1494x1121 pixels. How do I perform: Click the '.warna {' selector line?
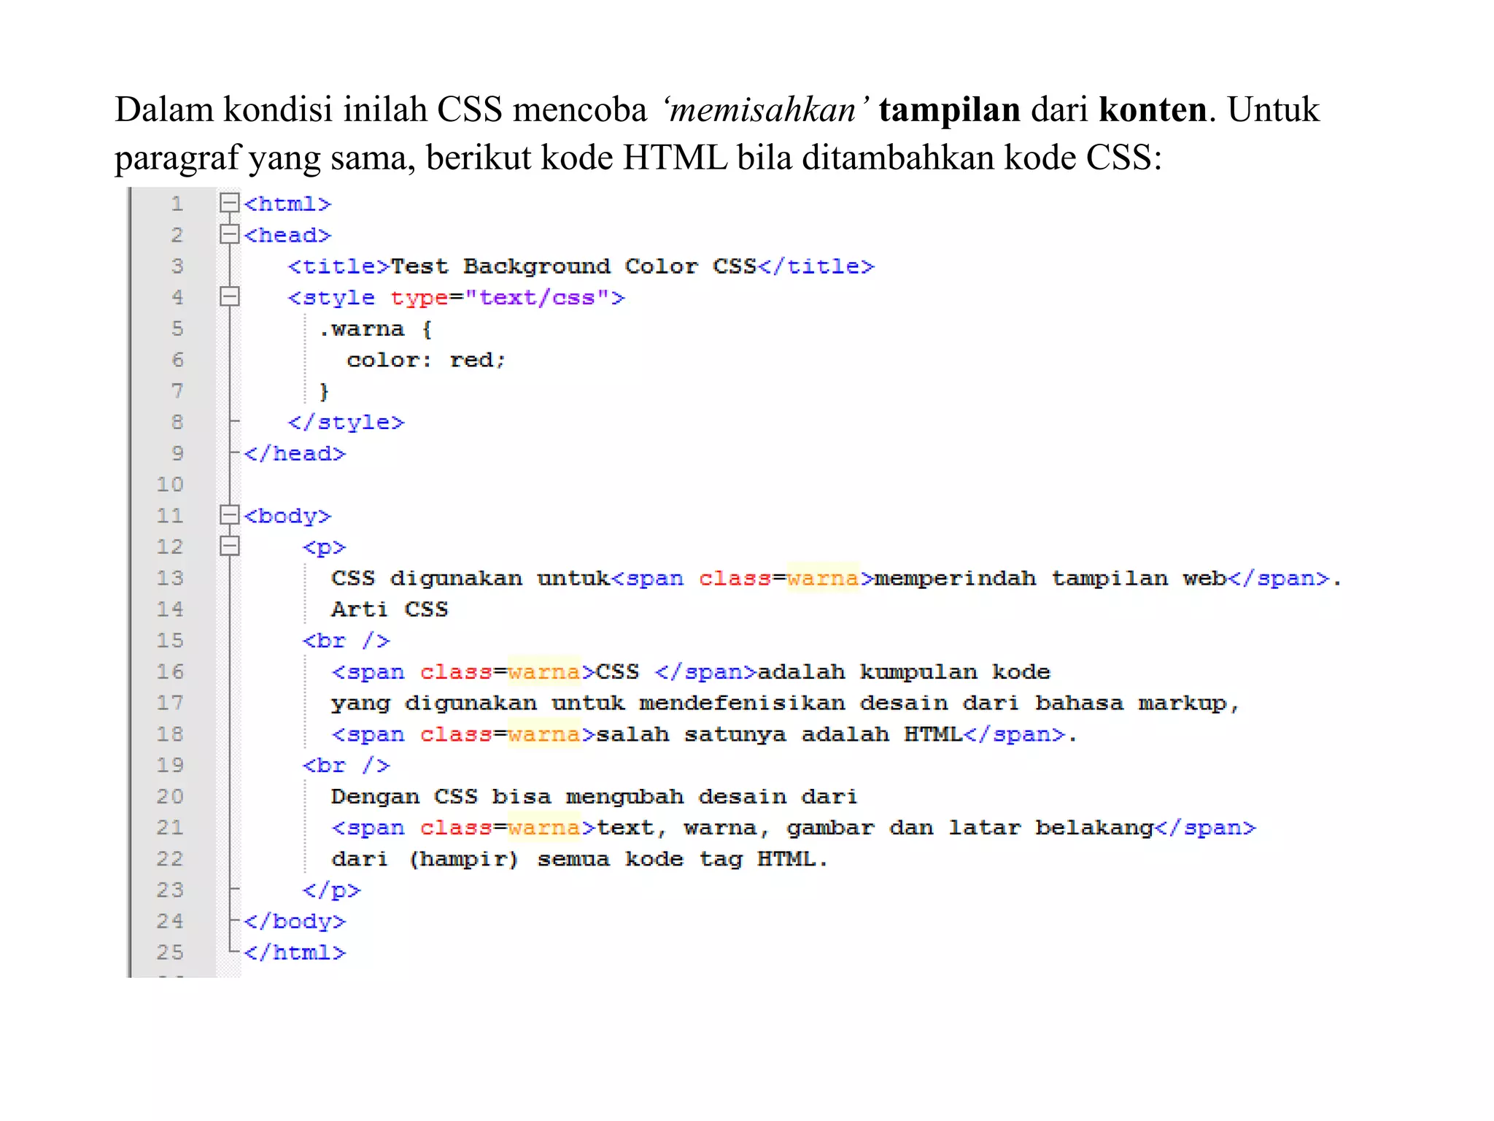click(376, 329)
